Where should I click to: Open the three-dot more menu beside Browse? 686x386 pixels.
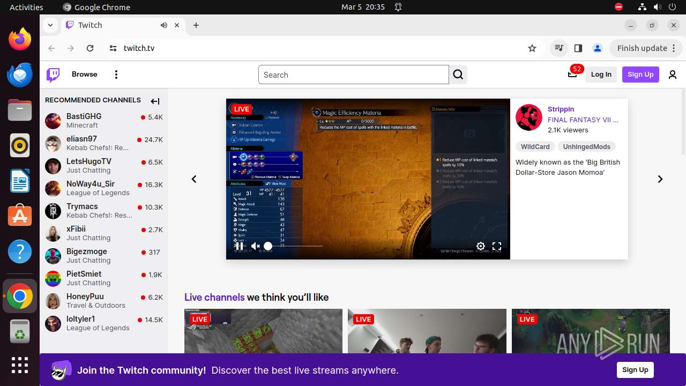116,75
